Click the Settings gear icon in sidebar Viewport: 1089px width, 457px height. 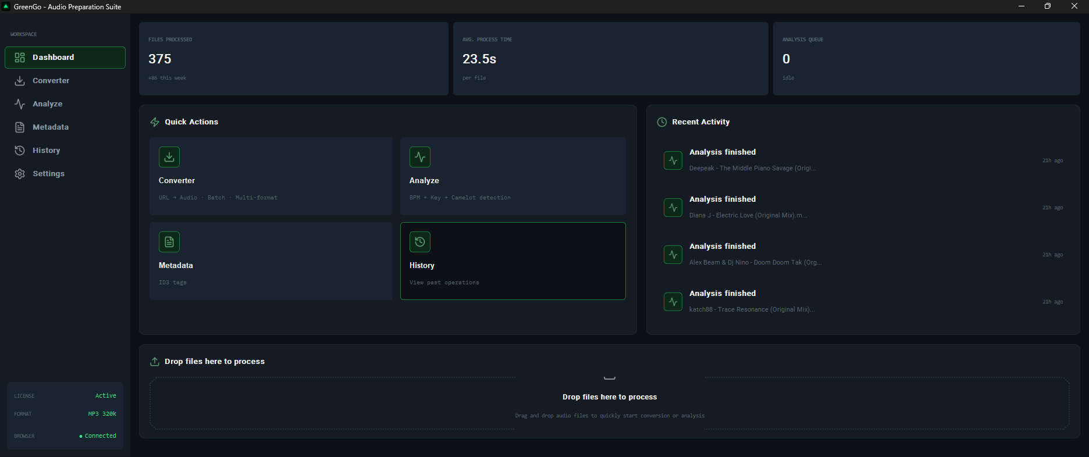[x=20, y=174]
